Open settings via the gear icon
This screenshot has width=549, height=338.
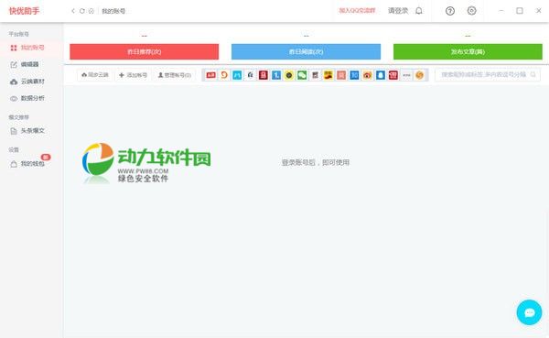[471, 11]
